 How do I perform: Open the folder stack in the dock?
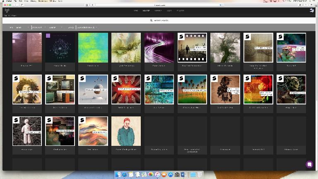coord(193,174)
